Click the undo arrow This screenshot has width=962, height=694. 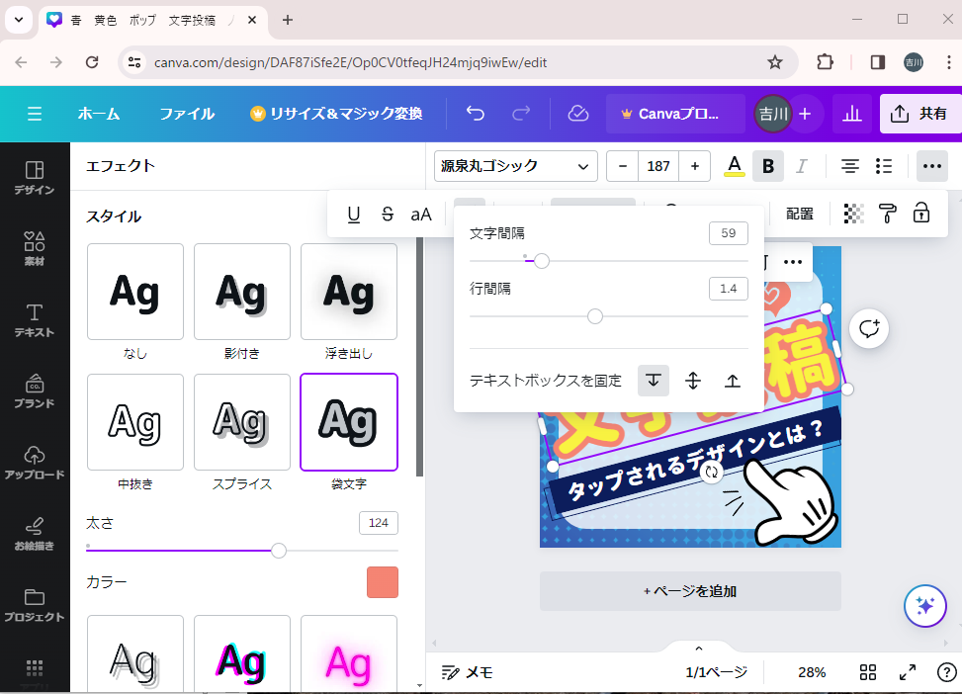[476, 114]
